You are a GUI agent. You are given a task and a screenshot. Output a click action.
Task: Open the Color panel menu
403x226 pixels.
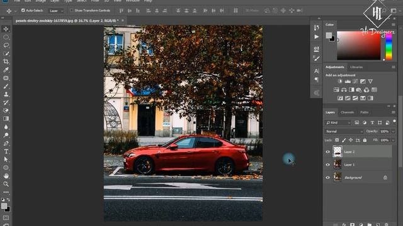(x=393, y=24)
